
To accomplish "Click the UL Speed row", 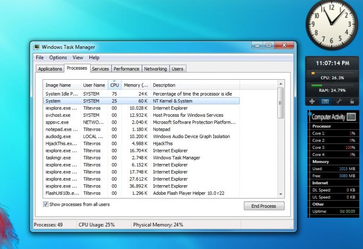I will (x=334, y=197).
